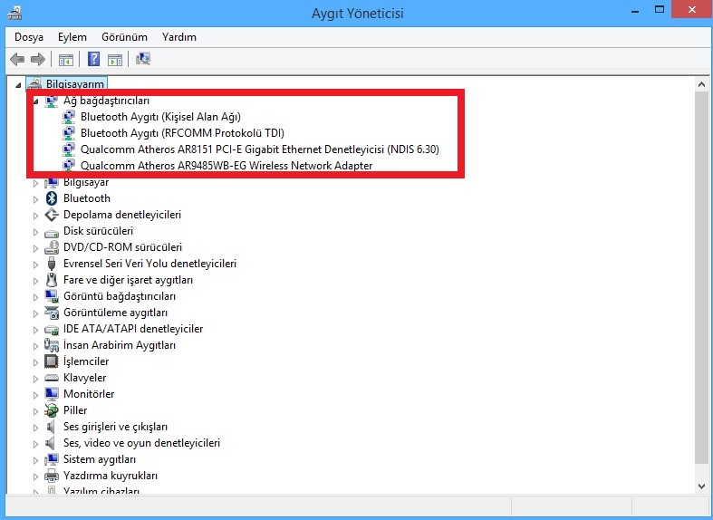Click the Disk sürücüleri drive icon
This screenshot has width=713, height=520.
click(52, 232)
